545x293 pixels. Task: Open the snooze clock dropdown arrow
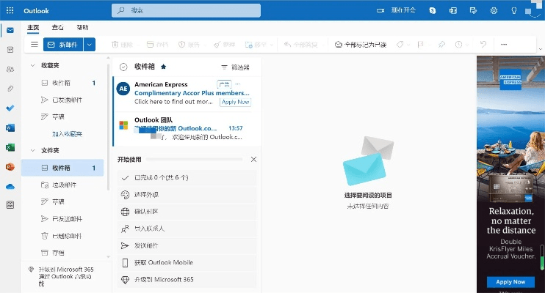click(467, 45)
